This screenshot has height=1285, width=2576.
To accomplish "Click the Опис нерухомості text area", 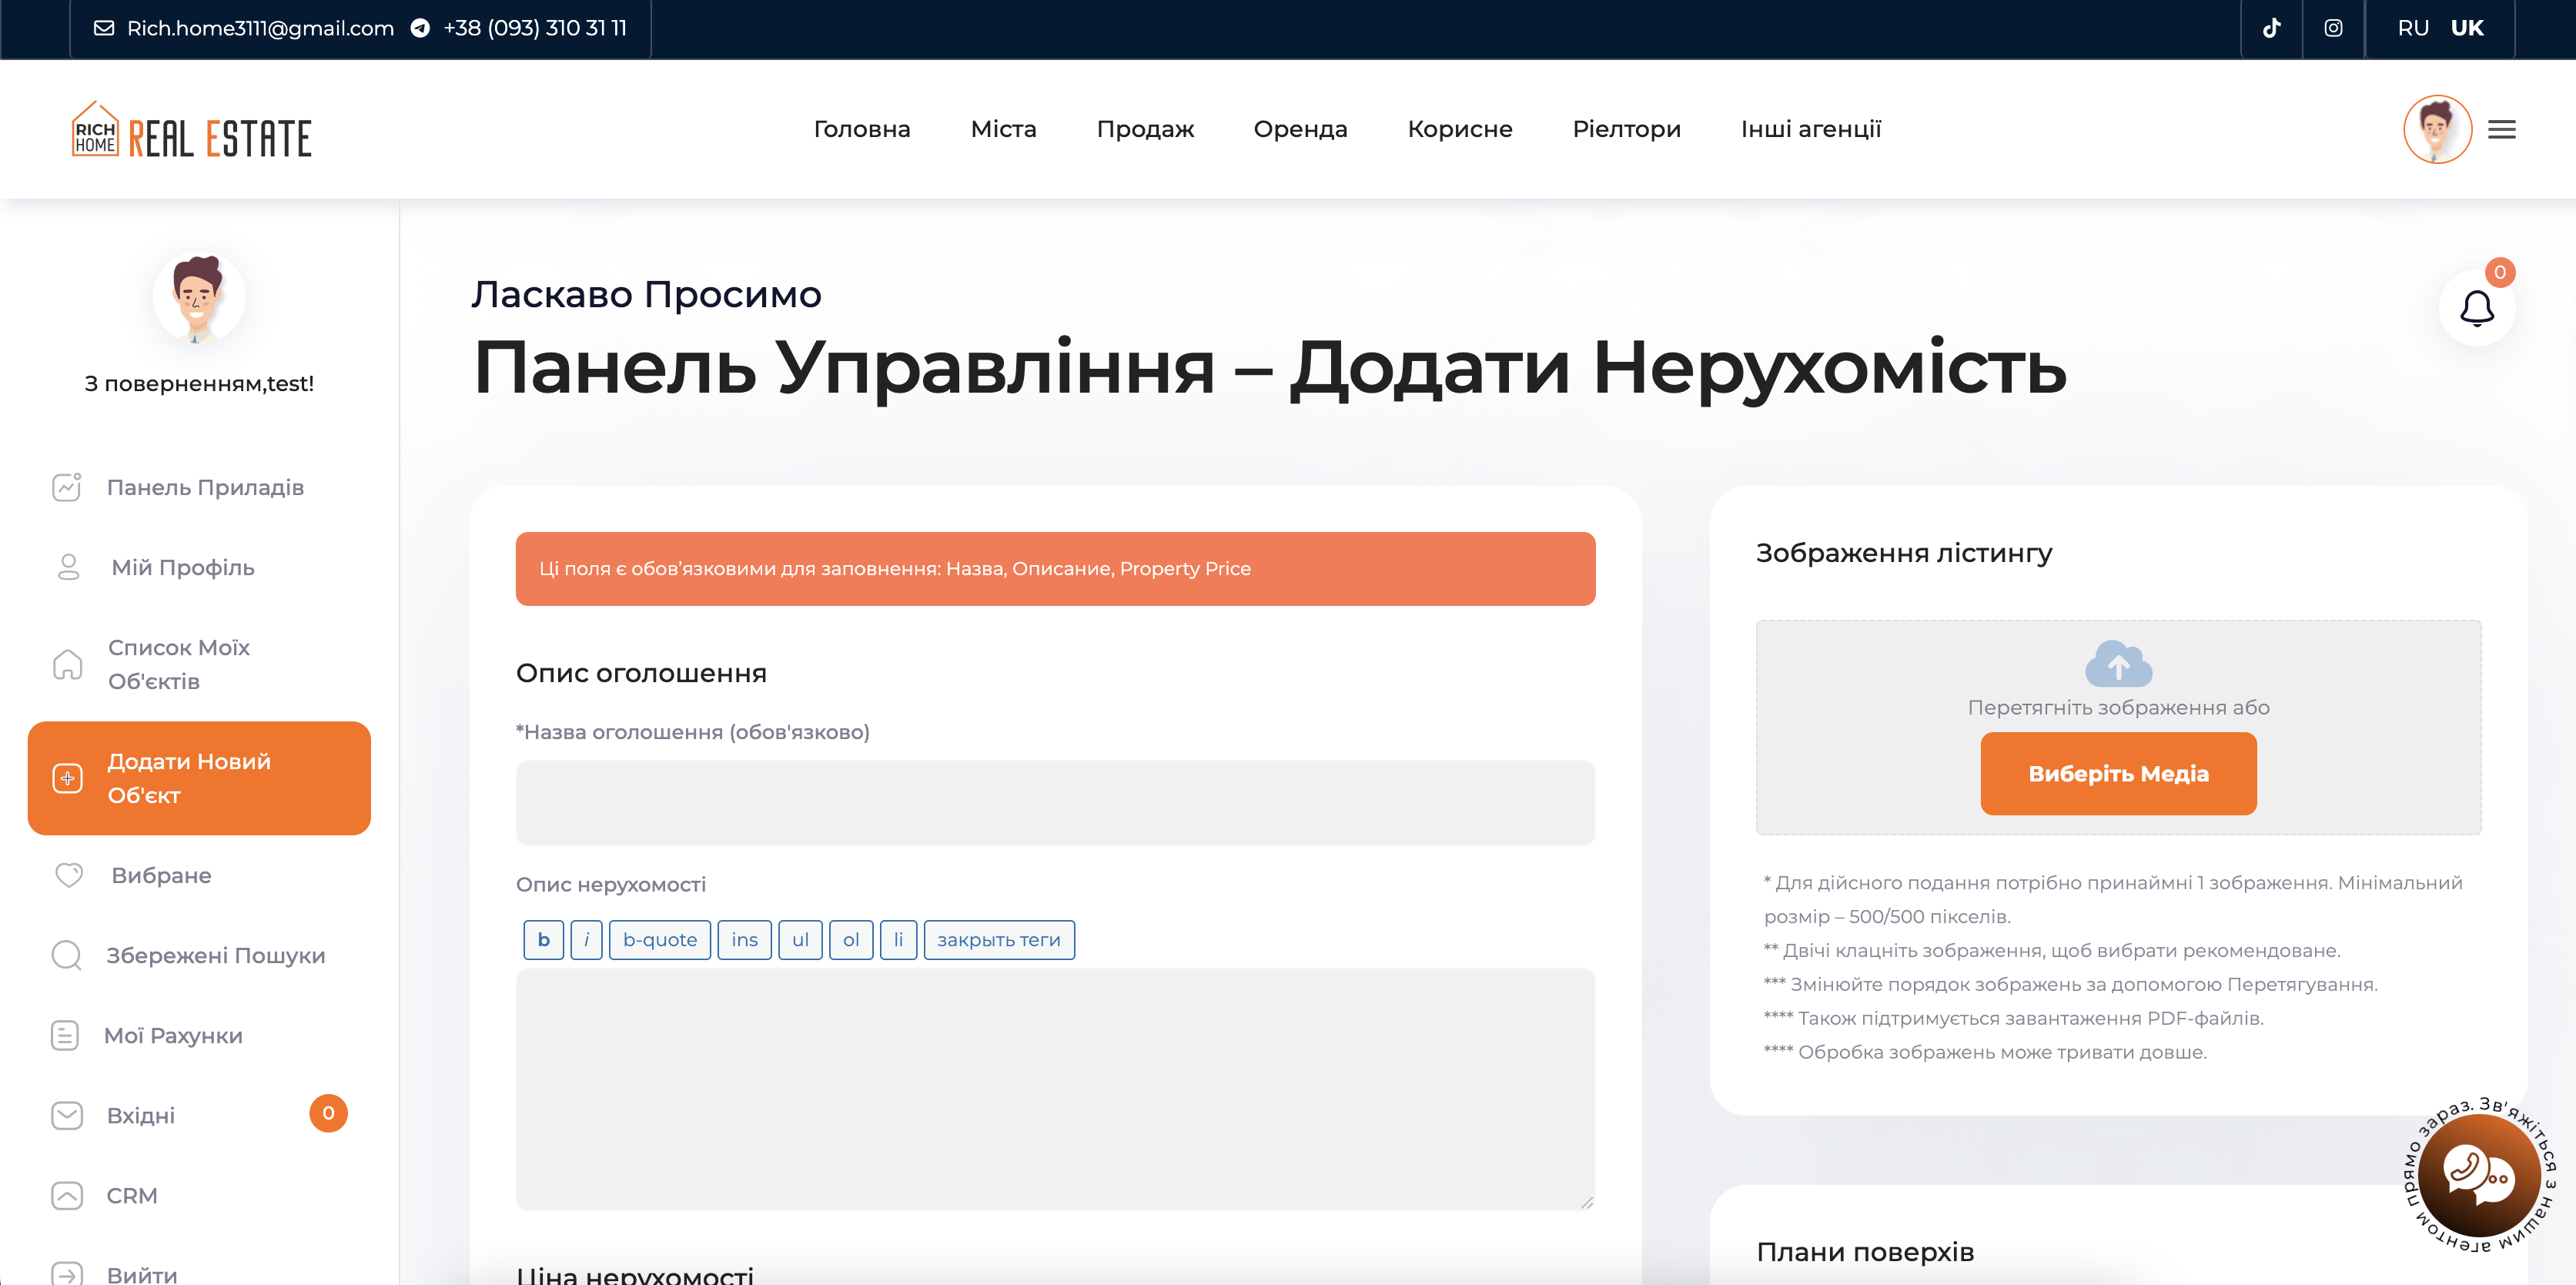I will click(x=1054, y=1088).
